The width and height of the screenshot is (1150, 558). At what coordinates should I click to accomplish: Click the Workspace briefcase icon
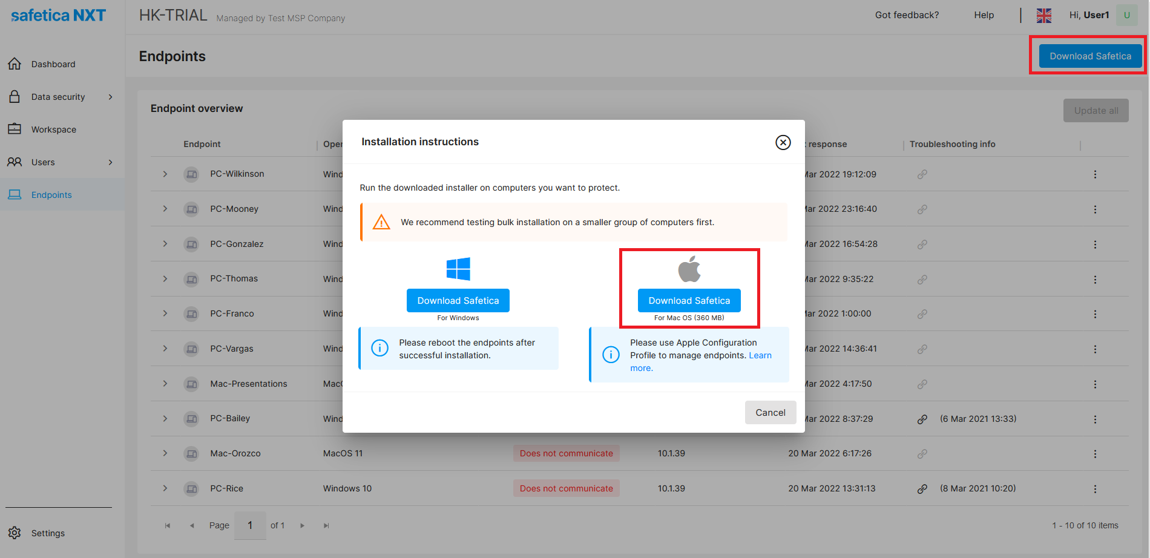coord(15,129)
